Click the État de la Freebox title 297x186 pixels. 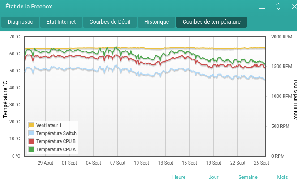(29, 7)
